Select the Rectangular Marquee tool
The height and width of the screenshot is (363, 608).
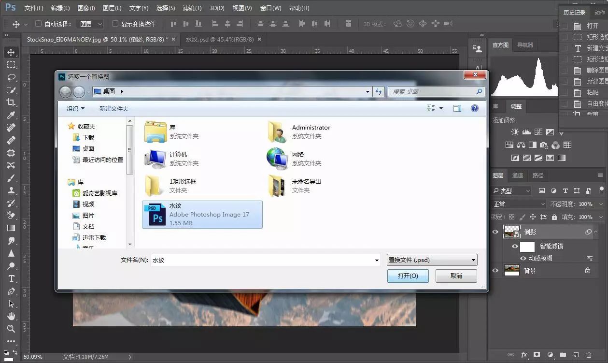point(11,65)
